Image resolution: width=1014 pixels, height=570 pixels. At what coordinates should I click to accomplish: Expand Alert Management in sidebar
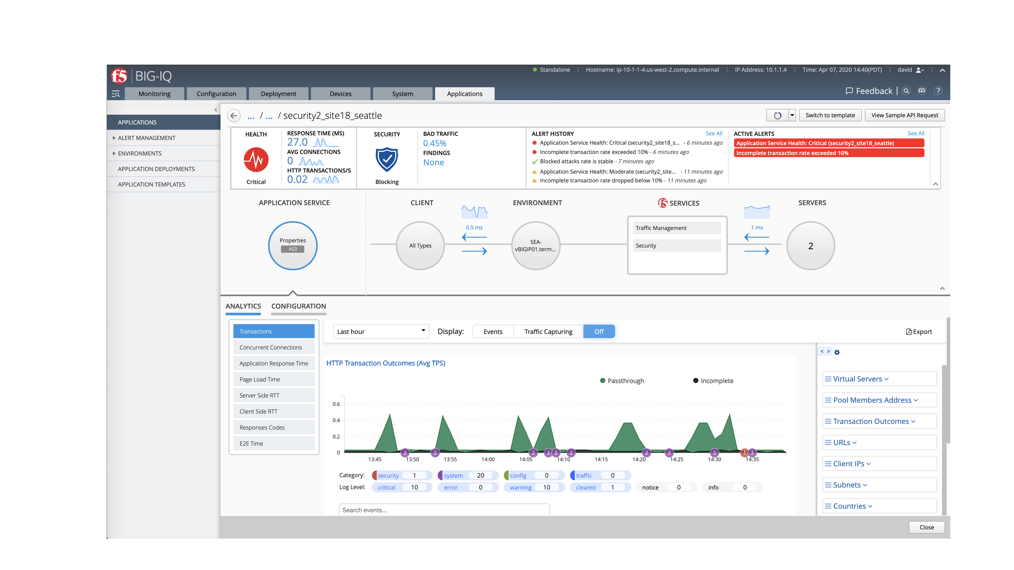(x=146, y=138)
